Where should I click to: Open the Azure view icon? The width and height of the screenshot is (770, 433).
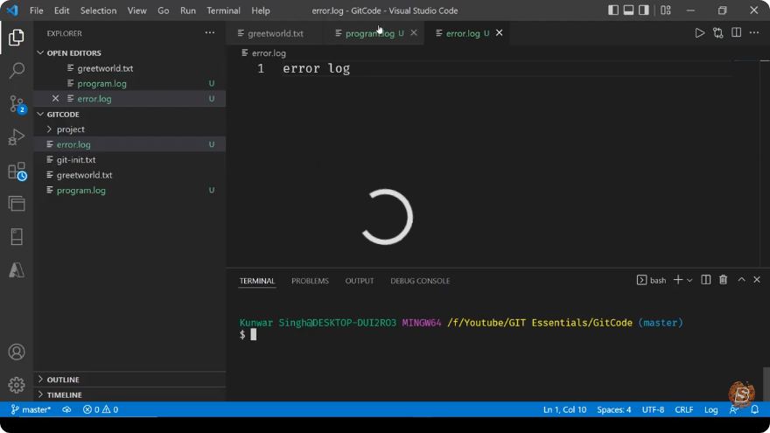pyautogui.click(x=17, y=269)
